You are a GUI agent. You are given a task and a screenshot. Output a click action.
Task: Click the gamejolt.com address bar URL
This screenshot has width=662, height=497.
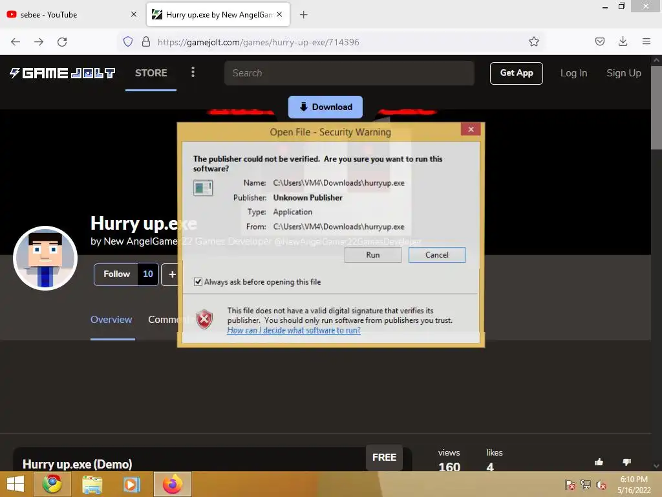(x=258, y=42)
